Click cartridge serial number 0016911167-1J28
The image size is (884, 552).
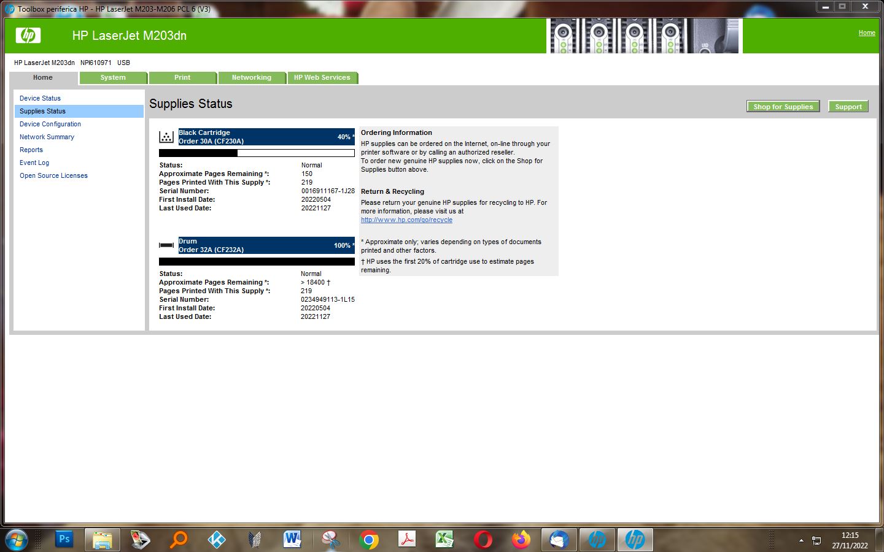[328, 191]
